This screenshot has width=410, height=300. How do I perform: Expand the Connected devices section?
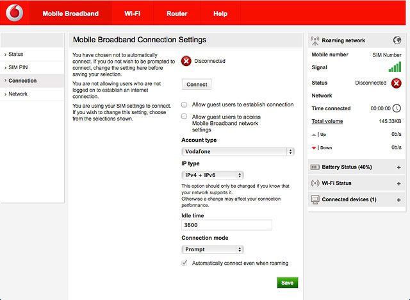pyautogui.click(x=398, y=200)
